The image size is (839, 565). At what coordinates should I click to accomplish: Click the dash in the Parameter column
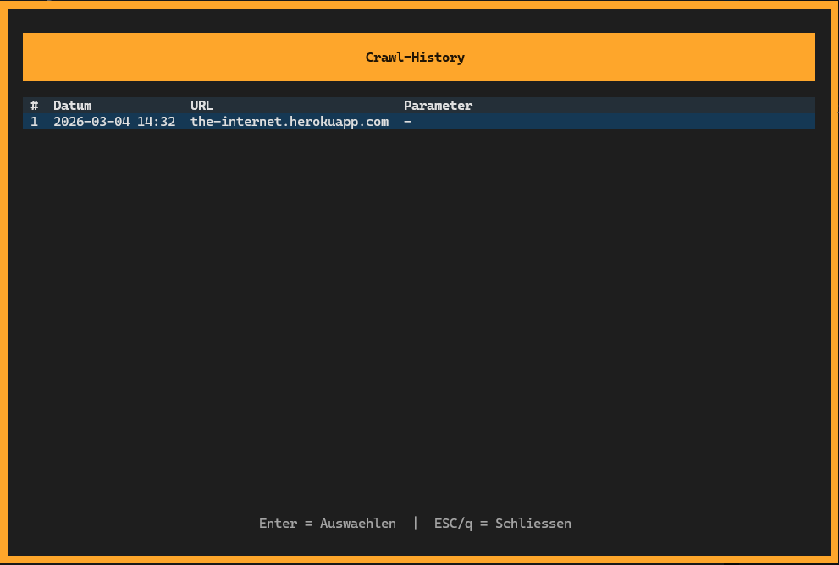click(x=406, y=121)
